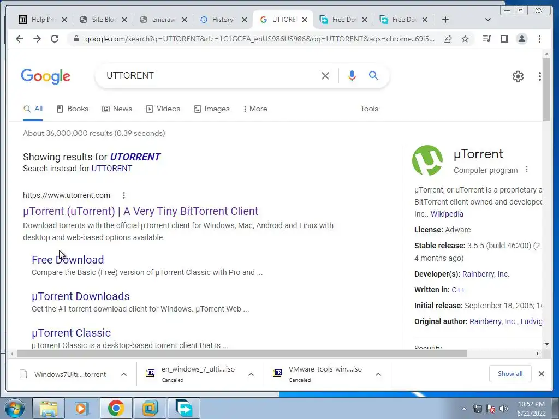The image size is (559, 419).
Task: Show hidden system tray icons
Action: (464, 409)
